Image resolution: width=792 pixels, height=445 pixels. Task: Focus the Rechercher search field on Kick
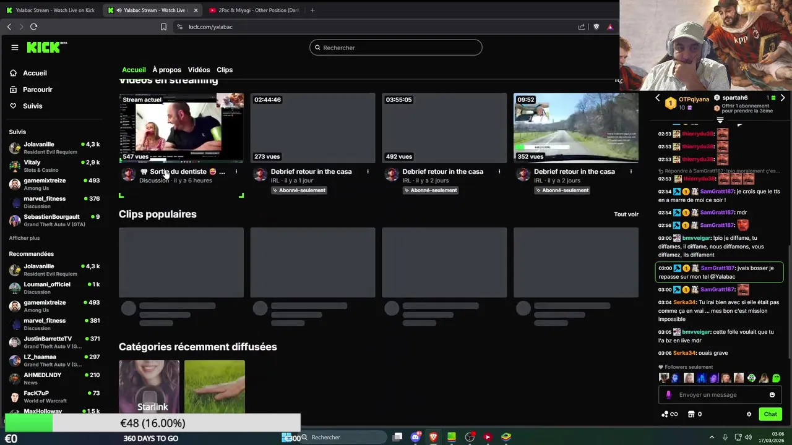pyautogui.click(x=396, y=48)
